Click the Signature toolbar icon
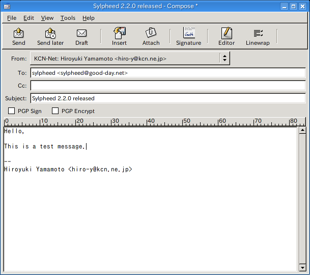The height and width of the screenshot is (275, 310). [x=189, y=33]
